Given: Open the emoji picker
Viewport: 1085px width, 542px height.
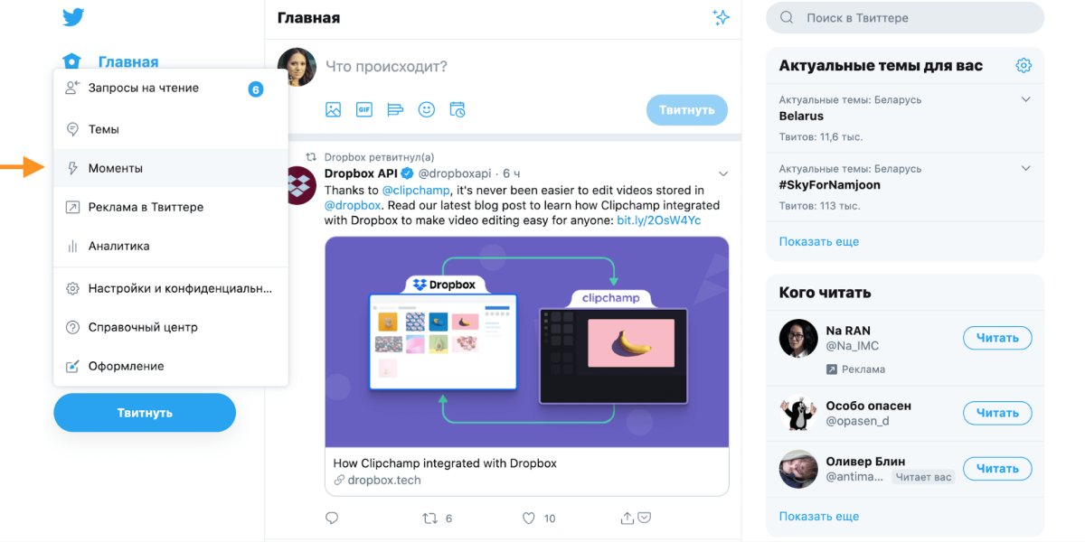Looking at the screenshot, I should point(427,110).
